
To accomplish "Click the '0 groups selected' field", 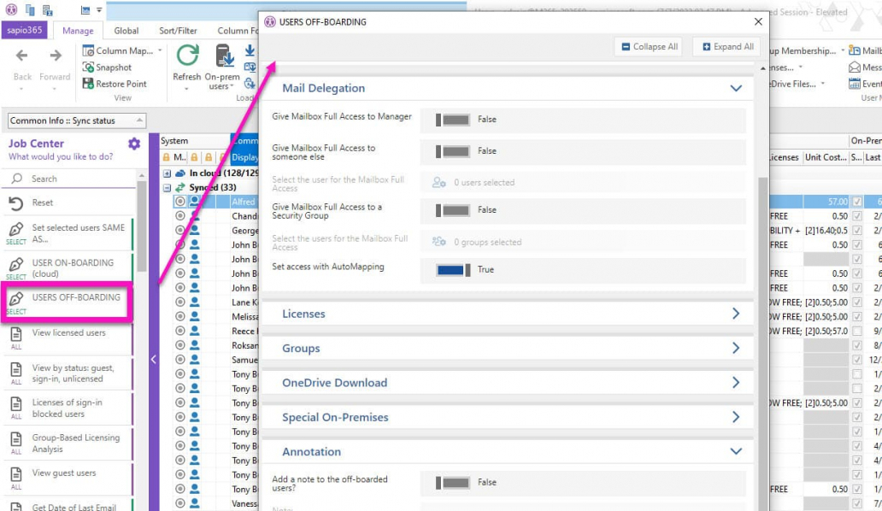I will 583,242.
